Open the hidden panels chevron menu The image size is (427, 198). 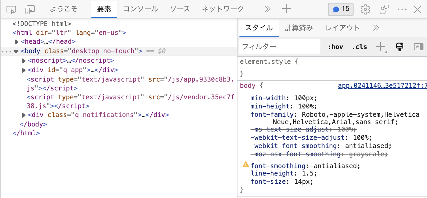(x=268, y=9)
